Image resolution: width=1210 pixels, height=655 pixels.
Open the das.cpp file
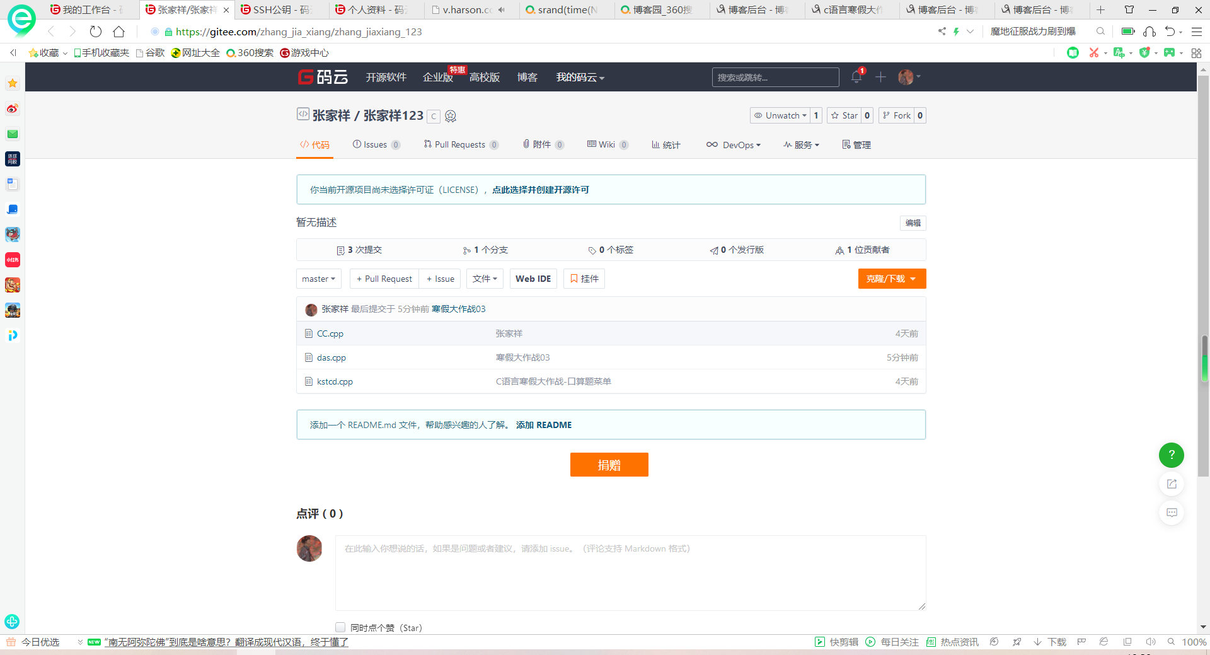click(x=331, y=357)
